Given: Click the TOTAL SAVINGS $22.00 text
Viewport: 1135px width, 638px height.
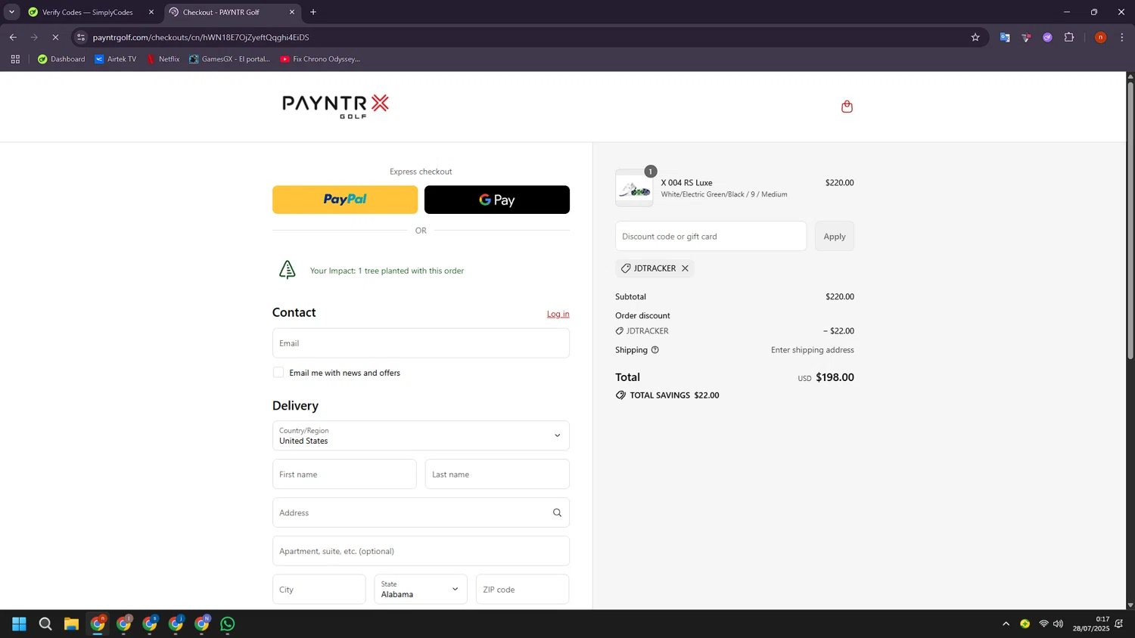Looking at the screenshot, I should [674, 395].
